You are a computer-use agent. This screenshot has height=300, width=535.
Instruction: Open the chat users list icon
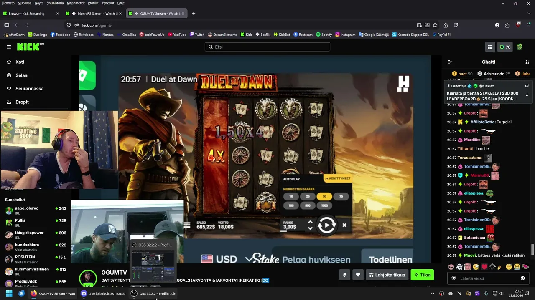click(527, 62)
